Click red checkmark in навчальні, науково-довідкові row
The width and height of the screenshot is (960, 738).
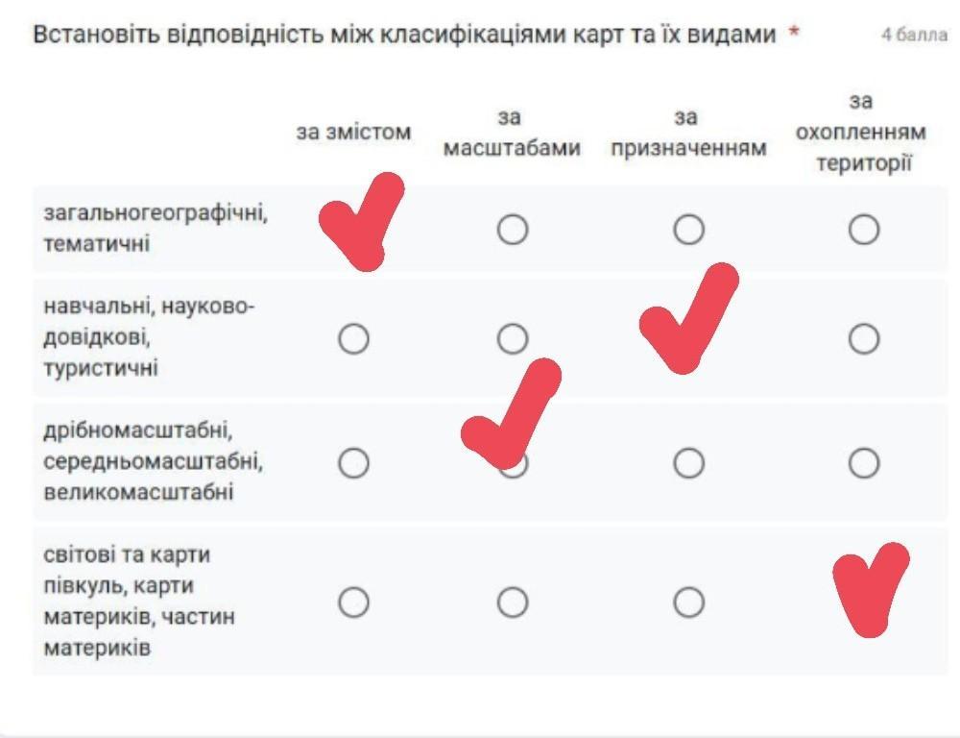[x=686, y=322]
